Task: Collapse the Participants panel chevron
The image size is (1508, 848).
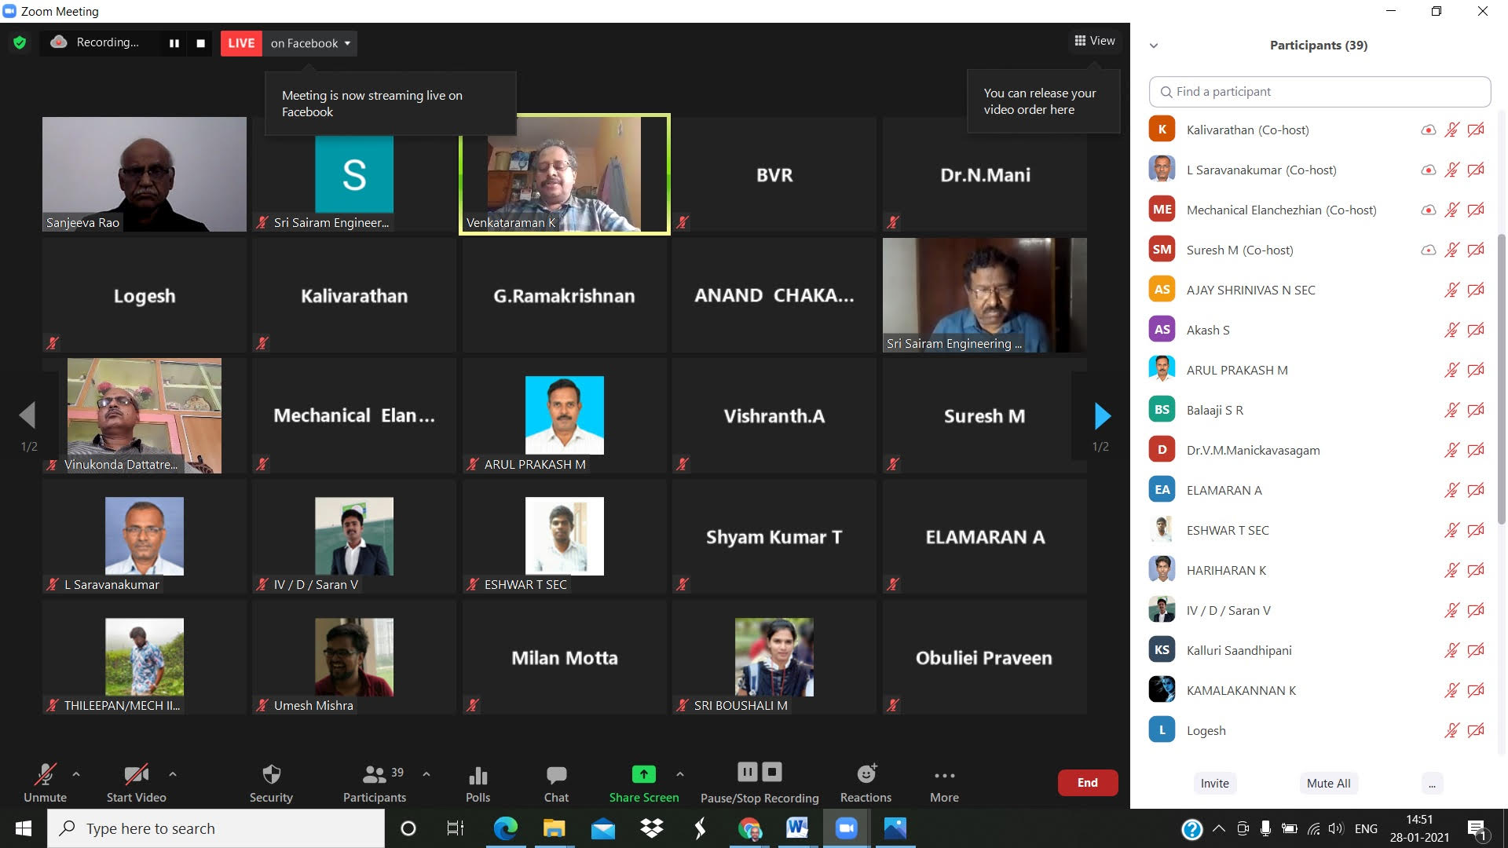Action: pos(1154,46)
